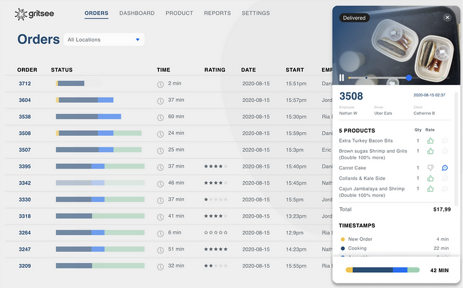Click thumbs up for Cajun Jambalaya and Shrimp
This screenshot has width=463, height=288.
[x=430, y=189]
